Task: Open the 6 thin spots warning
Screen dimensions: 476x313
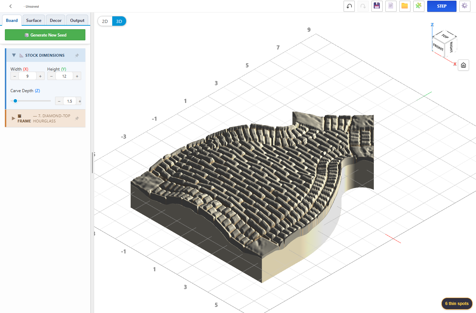Action: tap(457, 303)
